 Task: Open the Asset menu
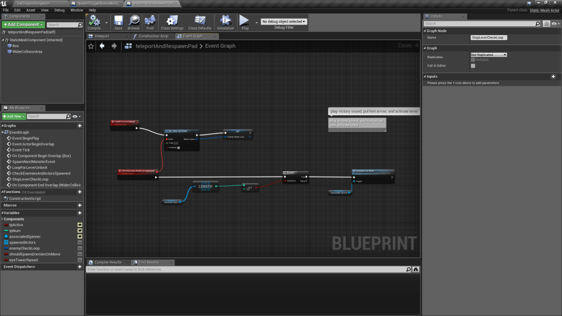[x=31, y=10]
